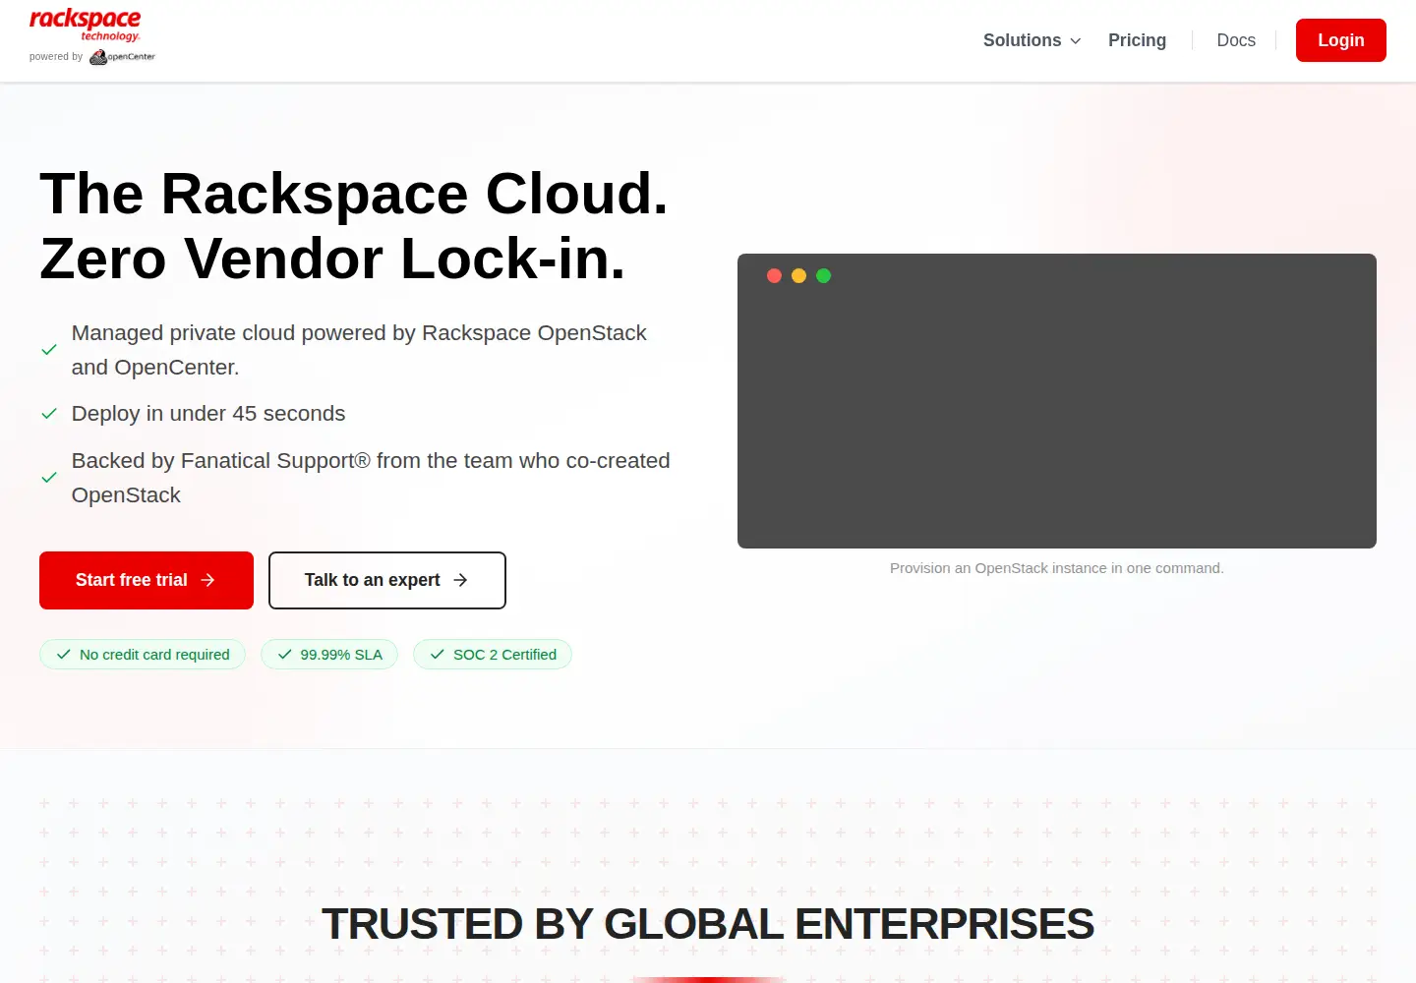The image size is (1416, 983).
Task: Click checkmark beside Managed private cloud text
Action: coord(49,350)
